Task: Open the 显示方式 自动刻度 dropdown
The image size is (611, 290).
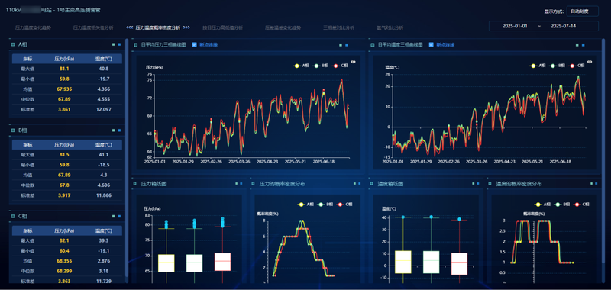Action: [x=582, y=11]
